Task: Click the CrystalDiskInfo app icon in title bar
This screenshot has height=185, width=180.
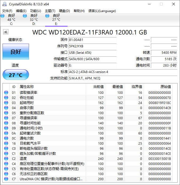Action: 5,4
